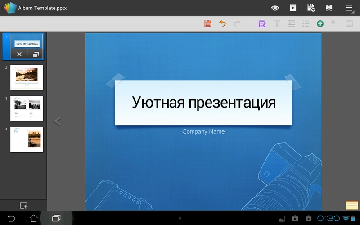360x225 pixels.
Task: Open the bullet list formatting tool
Action: coord(306,24)
